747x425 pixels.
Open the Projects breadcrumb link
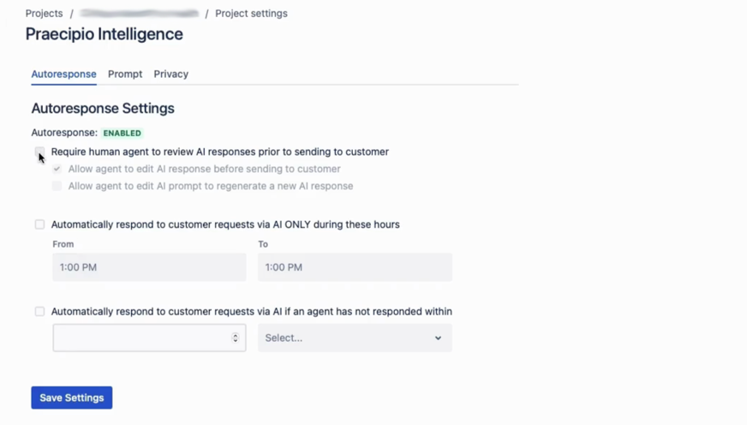(44, 14)
